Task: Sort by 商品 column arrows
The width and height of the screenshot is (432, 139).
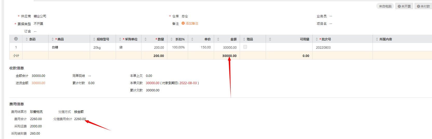Action: pos(53,39)
